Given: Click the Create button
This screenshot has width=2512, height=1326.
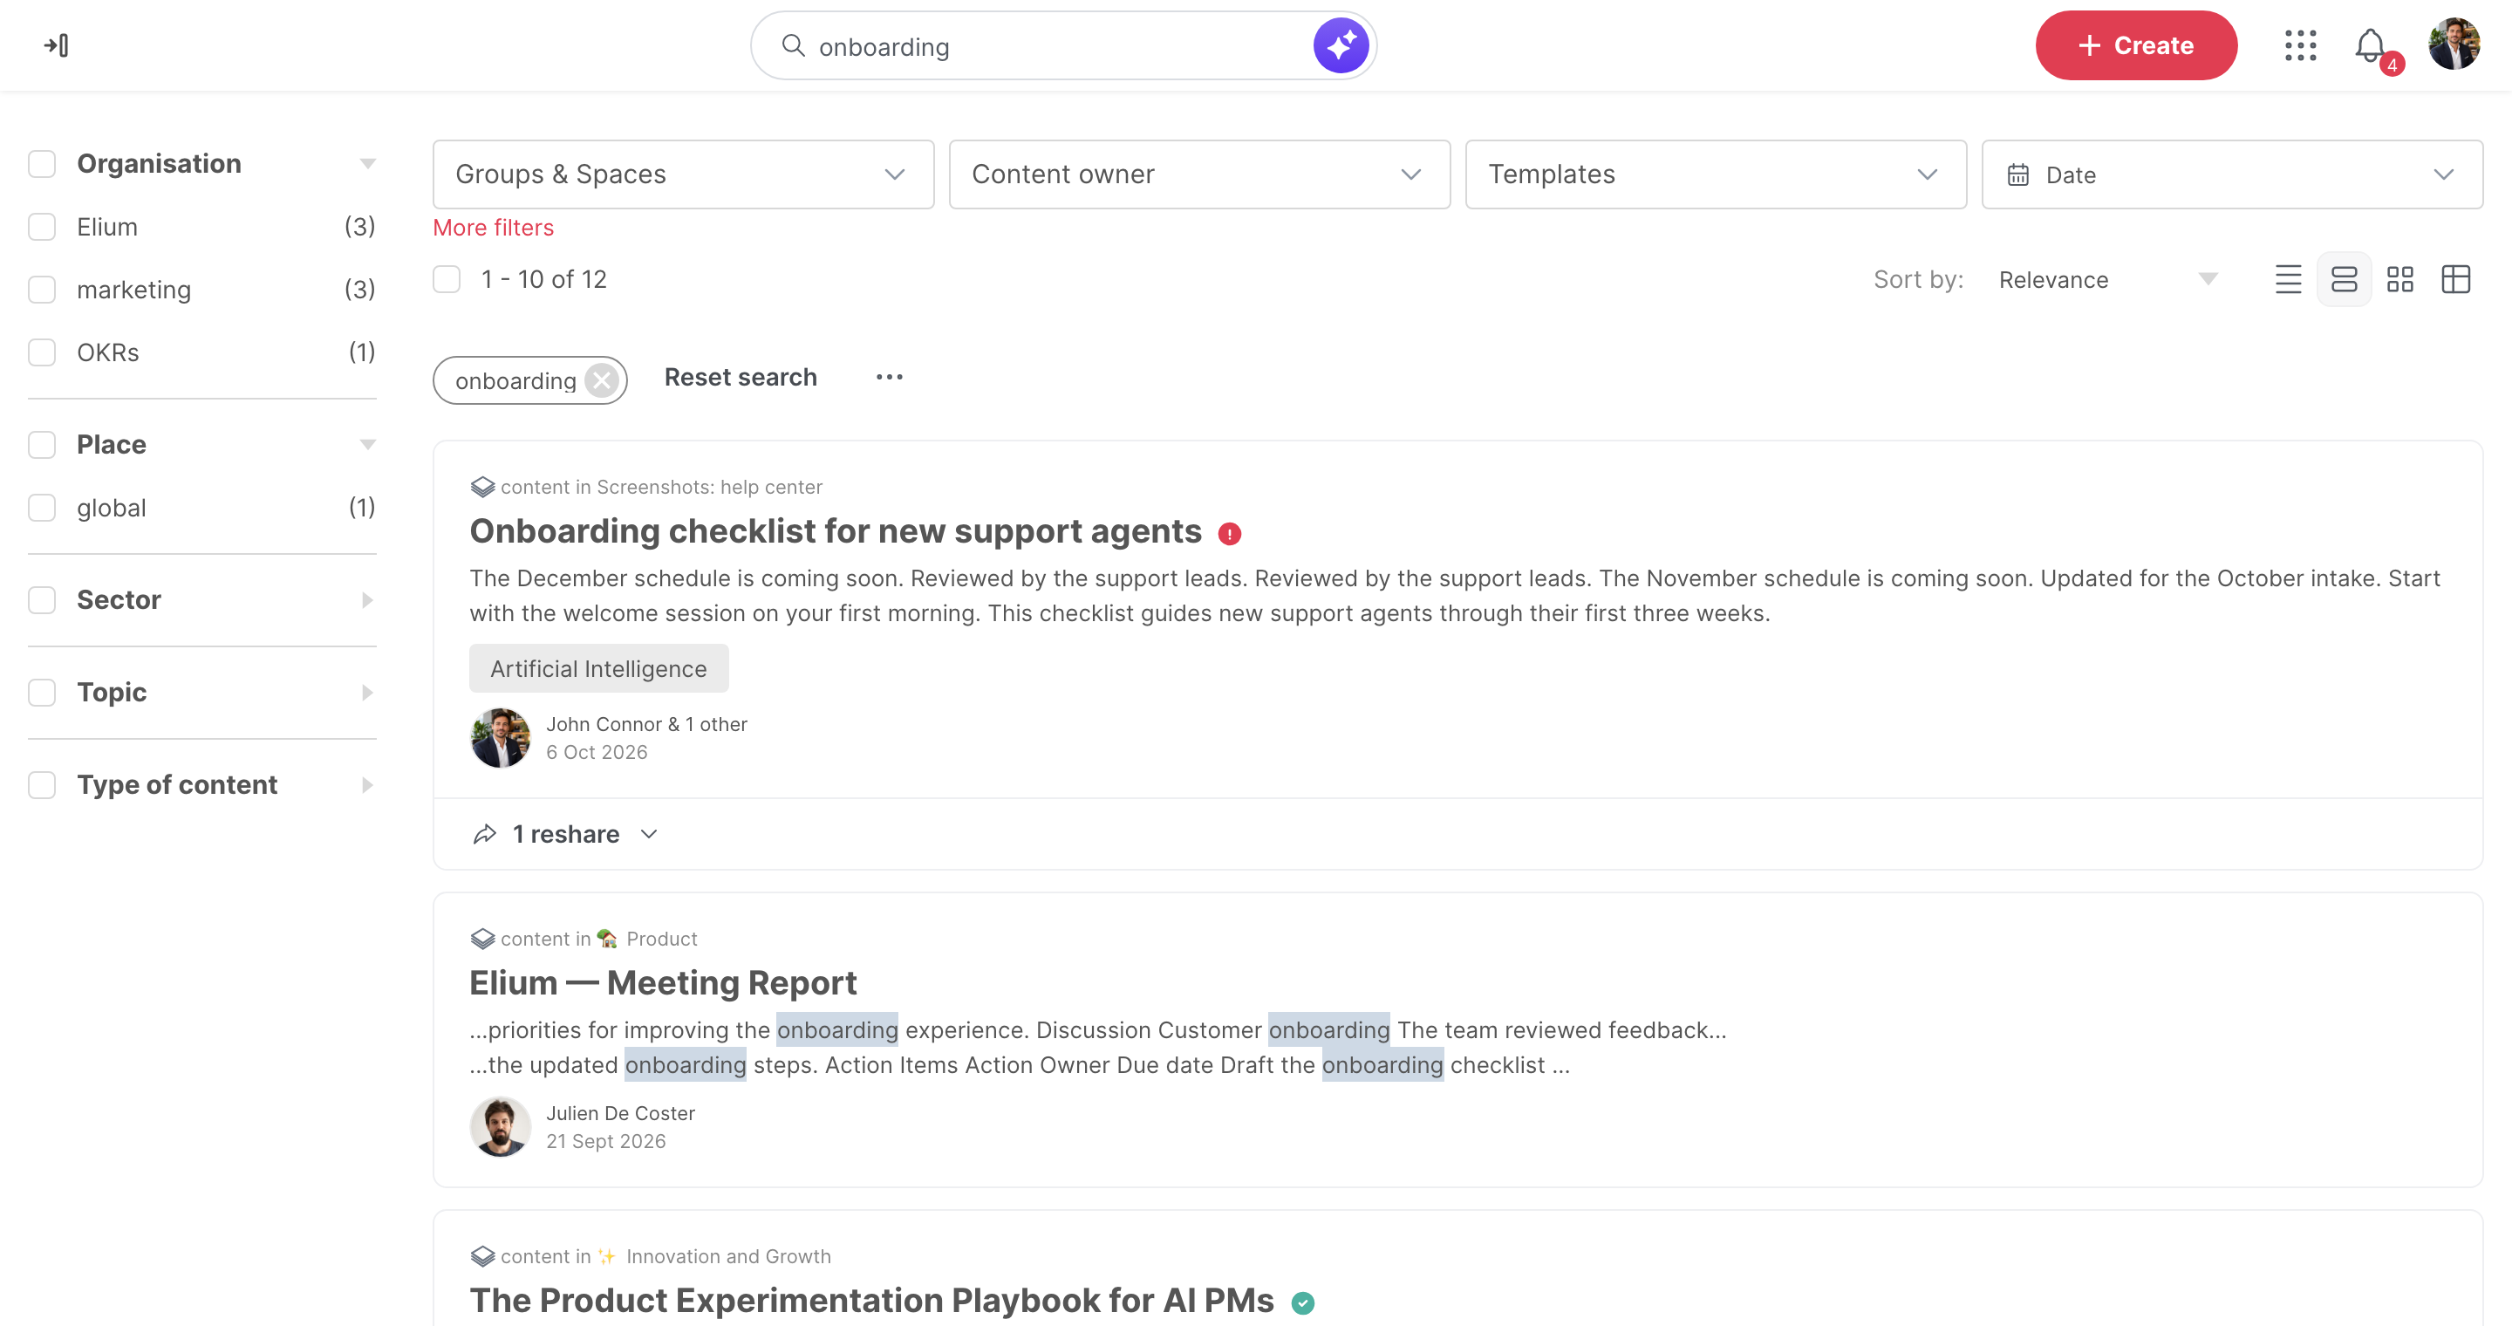Looking at the screenshot, I should point(2135,46).
